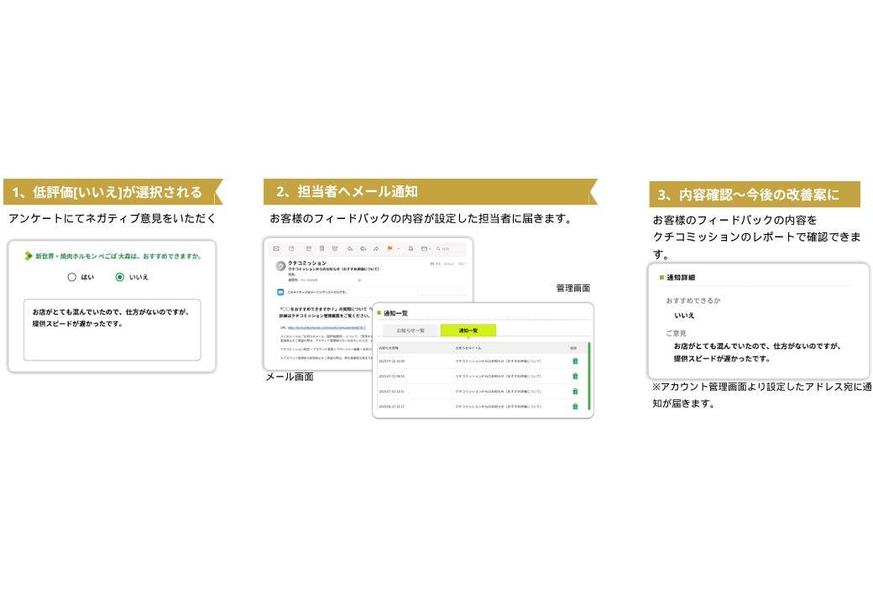This screenshot has height=604, width=873.
Task: Click the first notification row title text
Action: (x=499, y=361)
